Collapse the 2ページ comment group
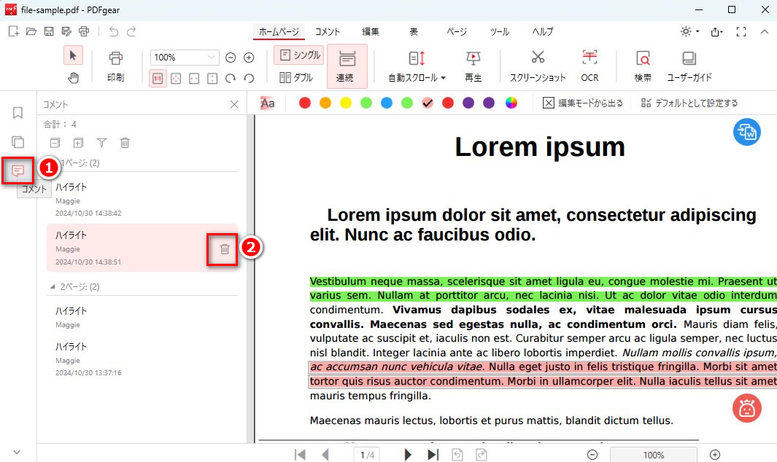Viewport: 777px width, 462px height. pyautogui.click(x=52, y=286)
